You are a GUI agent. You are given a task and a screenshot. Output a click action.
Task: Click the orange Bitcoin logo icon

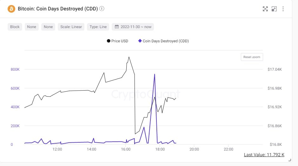point(11,9)
